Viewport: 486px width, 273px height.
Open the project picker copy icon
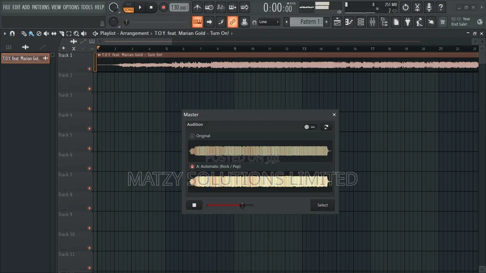click(x=396, y=22)
